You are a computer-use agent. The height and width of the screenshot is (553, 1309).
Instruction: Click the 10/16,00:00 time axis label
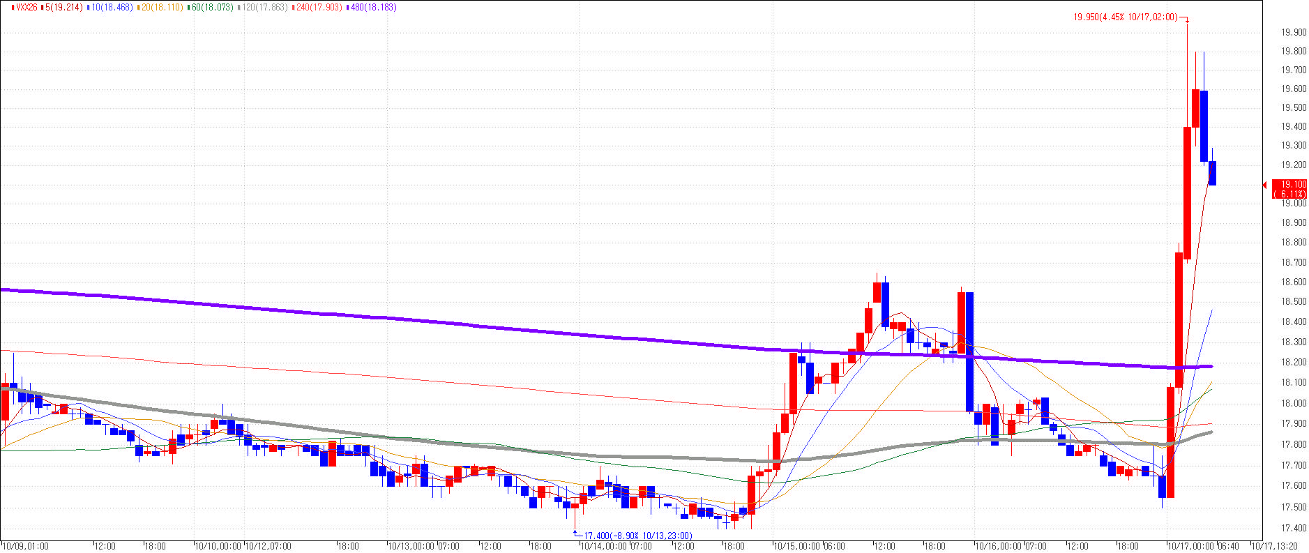click(999, 546)
